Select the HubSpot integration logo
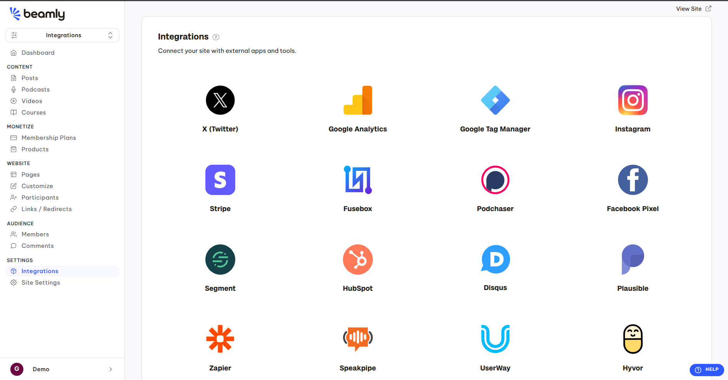The image size is (728, 380). 358,259
